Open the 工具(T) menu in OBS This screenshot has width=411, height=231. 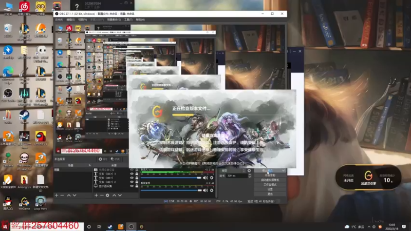tap(128, 20)
